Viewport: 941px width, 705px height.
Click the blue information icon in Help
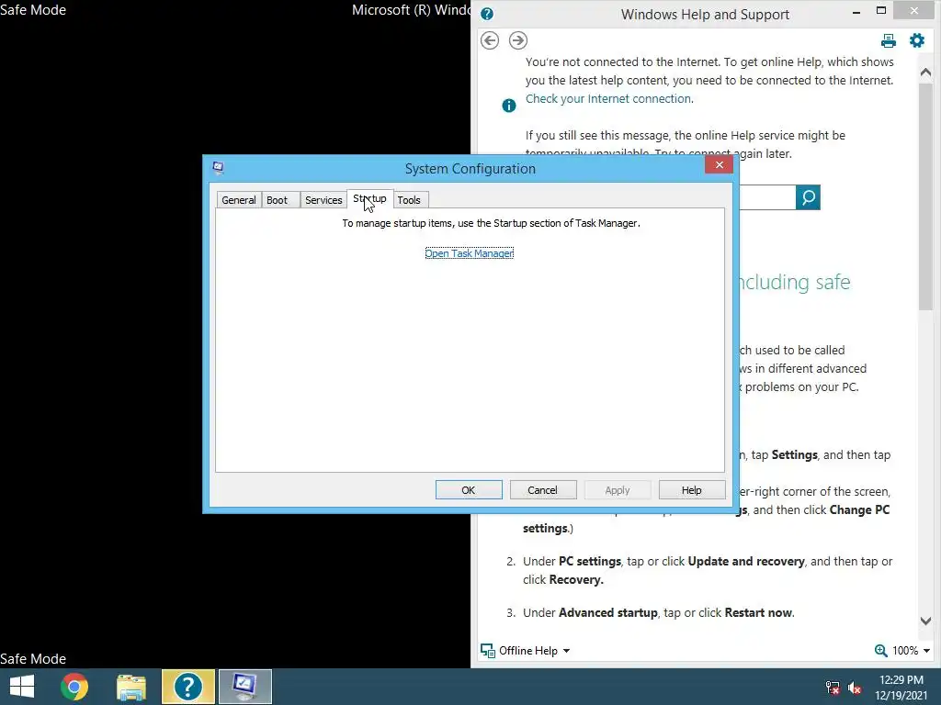(x=509, y=106)
